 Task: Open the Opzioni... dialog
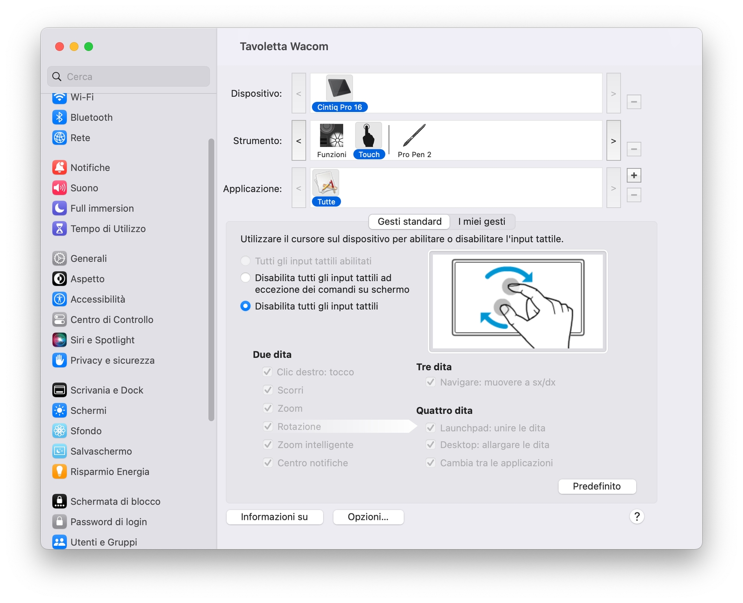(368, 517)
